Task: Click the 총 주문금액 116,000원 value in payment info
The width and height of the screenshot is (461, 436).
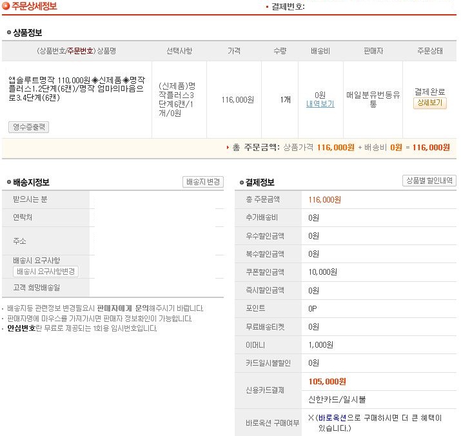Action: (324, 200)
